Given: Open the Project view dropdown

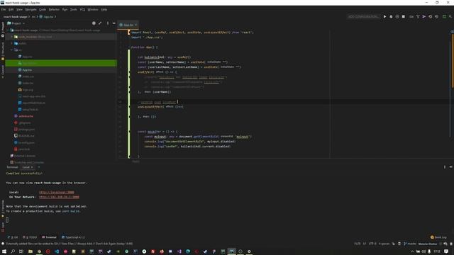Looking at the screenshot, I should click(16, 23).
